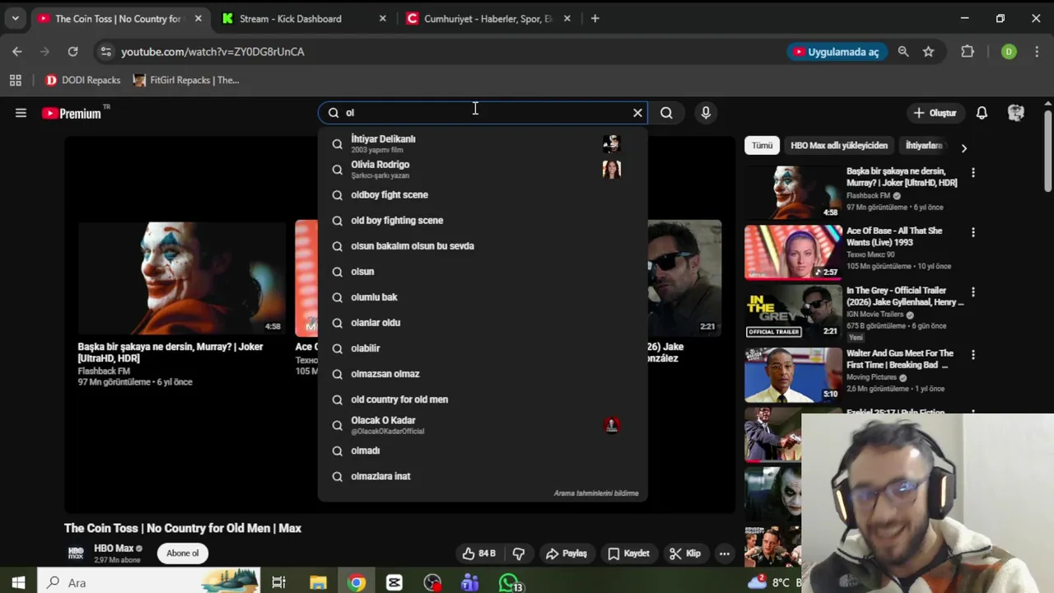Open options for Ace Of Base video
This screenshot has height=593, width=1054.
tap(973, 233)
